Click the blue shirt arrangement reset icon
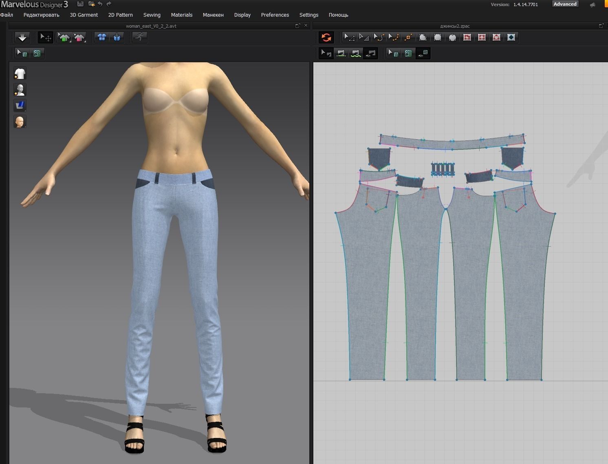The image size is (608, 464). coord(102,37)
